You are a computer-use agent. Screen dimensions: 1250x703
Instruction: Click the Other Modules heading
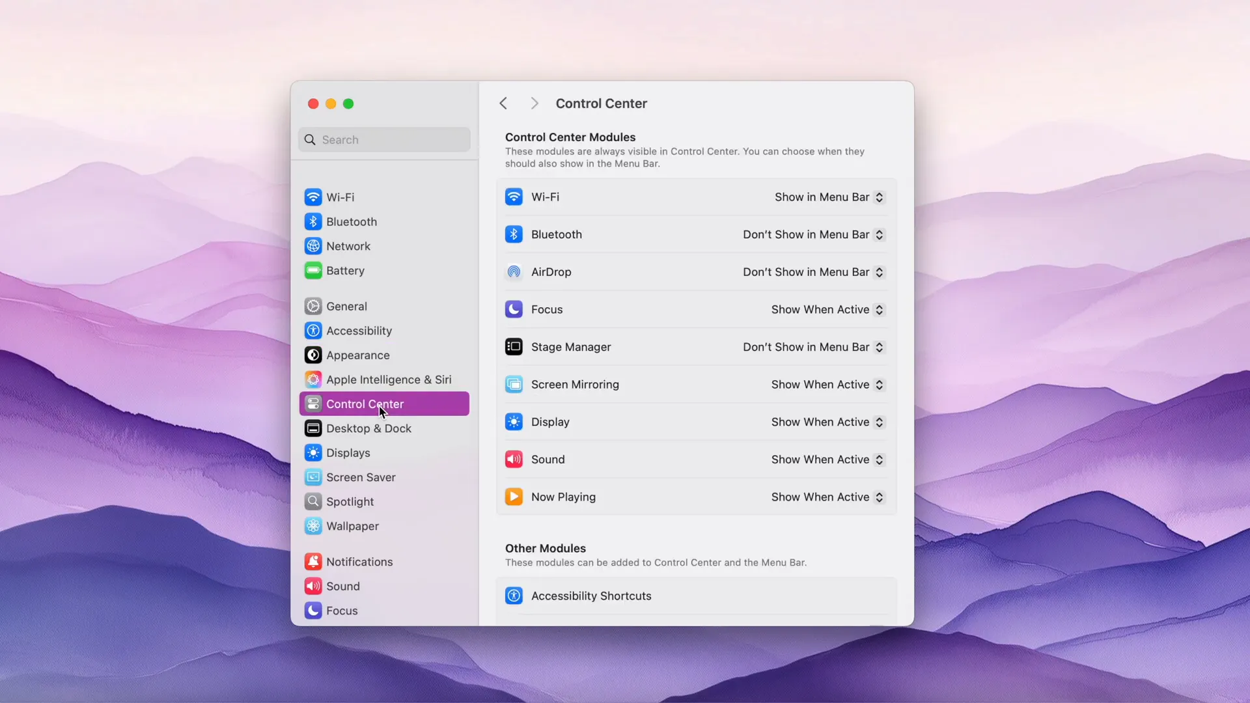(x=546, y=549)
